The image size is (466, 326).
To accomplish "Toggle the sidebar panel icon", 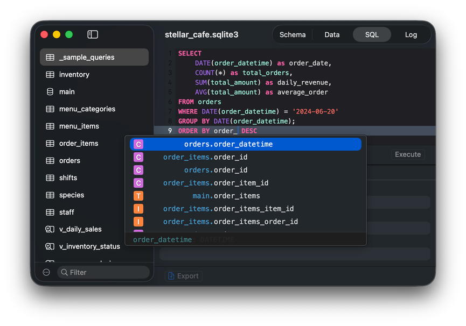I will [93, 34].
